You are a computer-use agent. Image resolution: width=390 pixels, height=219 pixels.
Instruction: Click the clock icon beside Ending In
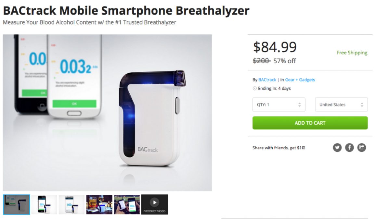pos(254,88)
